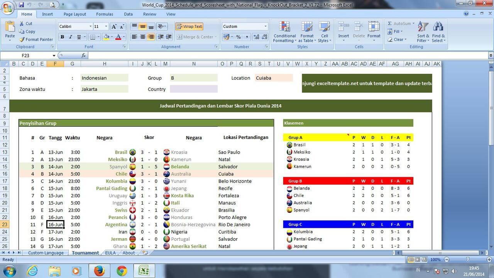Expand the formula bar chevron
Screen dimensions: 494x278
[491, 56]
